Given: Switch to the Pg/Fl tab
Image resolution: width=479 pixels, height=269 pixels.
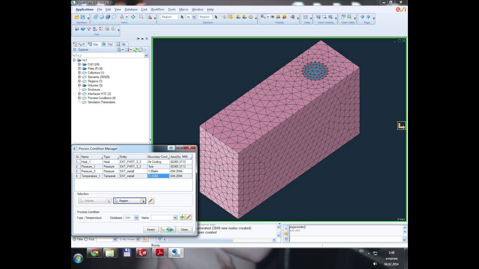Looking at the screenshot, I should pos(79,44).
